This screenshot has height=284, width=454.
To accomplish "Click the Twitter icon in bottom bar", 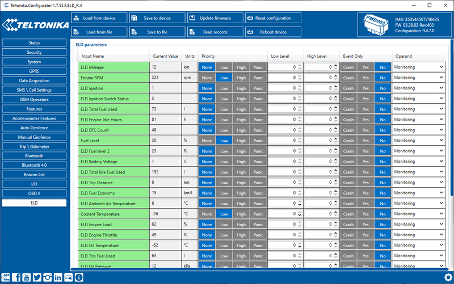I will [37, 277].
